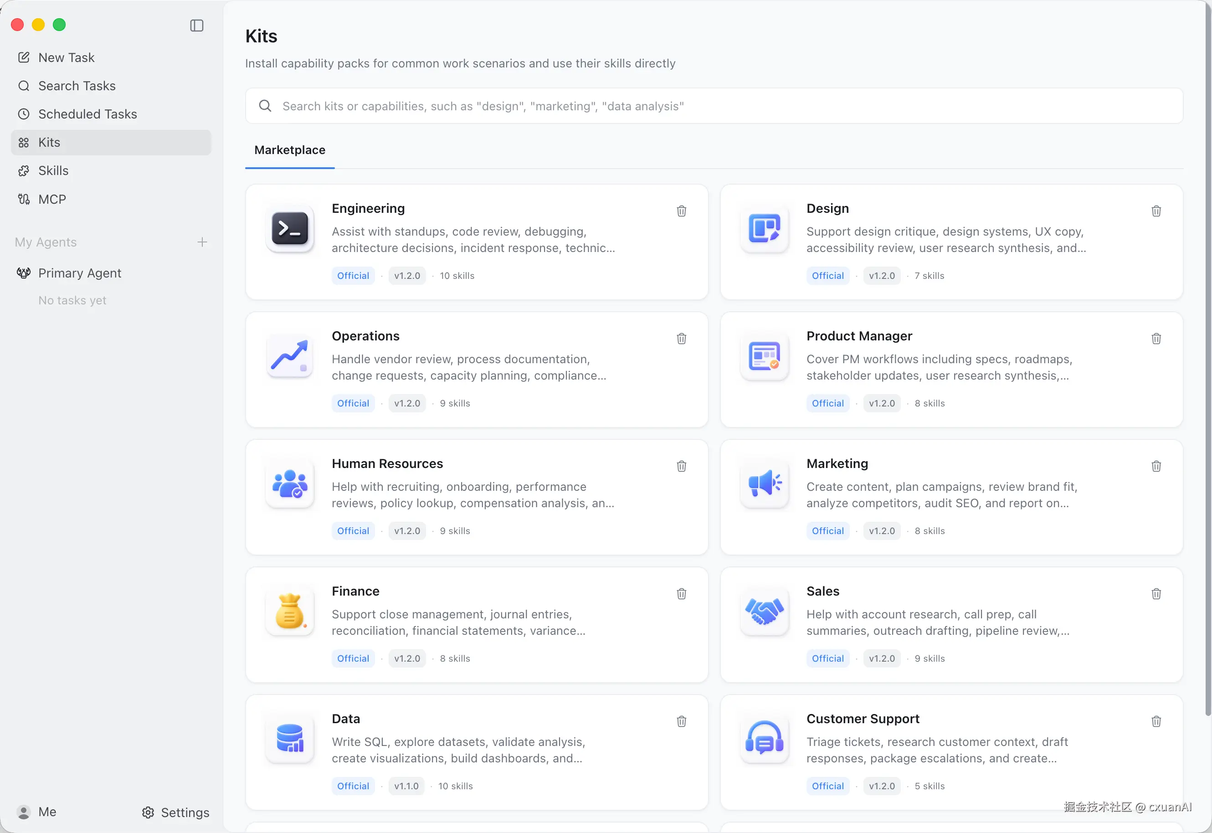Image resolution: width=1212 pixels, height=833 pixels.
Task: Open the Data kit database icon
Action: pos(290,739)
